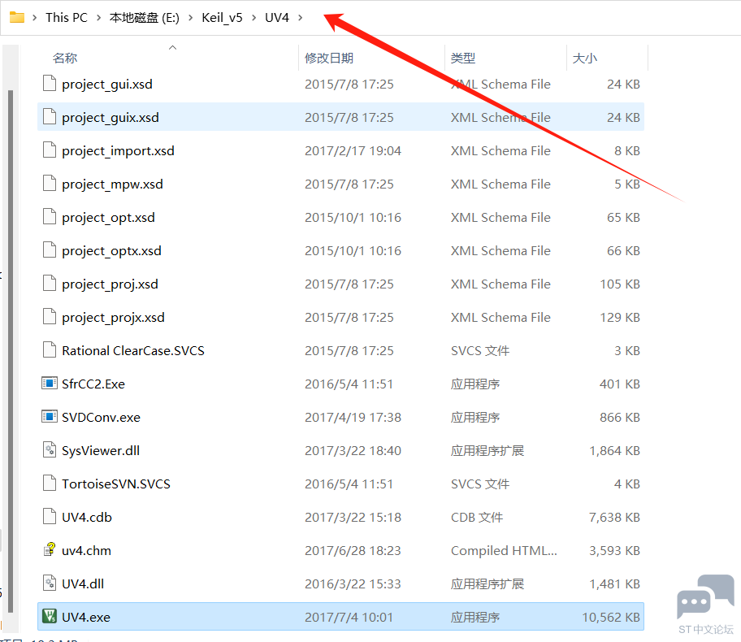741x642 pixels.
Task: Select file name TortoiseSVN.SVCS
Action: tap(116, 484)
